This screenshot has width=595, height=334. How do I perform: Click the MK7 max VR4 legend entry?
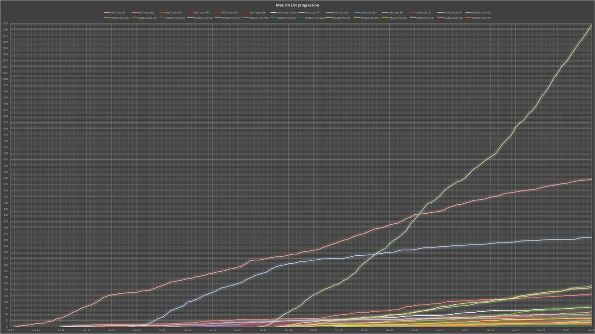click(198, 12)
